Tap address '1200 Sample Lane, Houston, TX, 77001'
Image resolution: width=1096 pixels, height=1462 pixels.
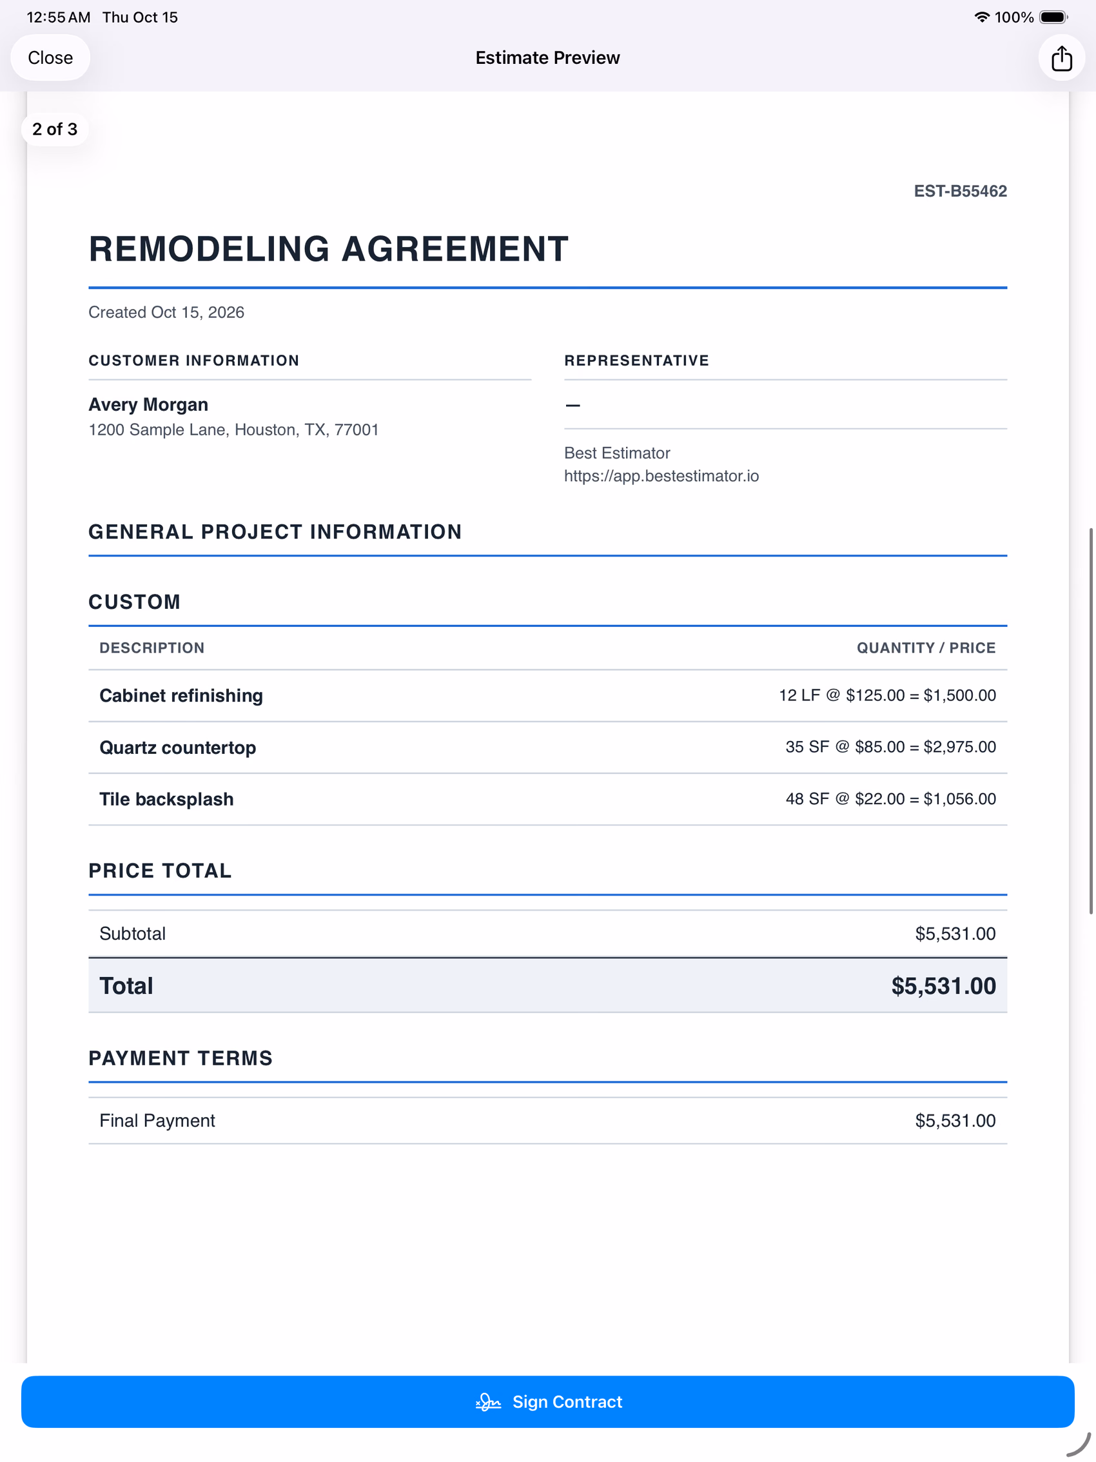(234, 430)
